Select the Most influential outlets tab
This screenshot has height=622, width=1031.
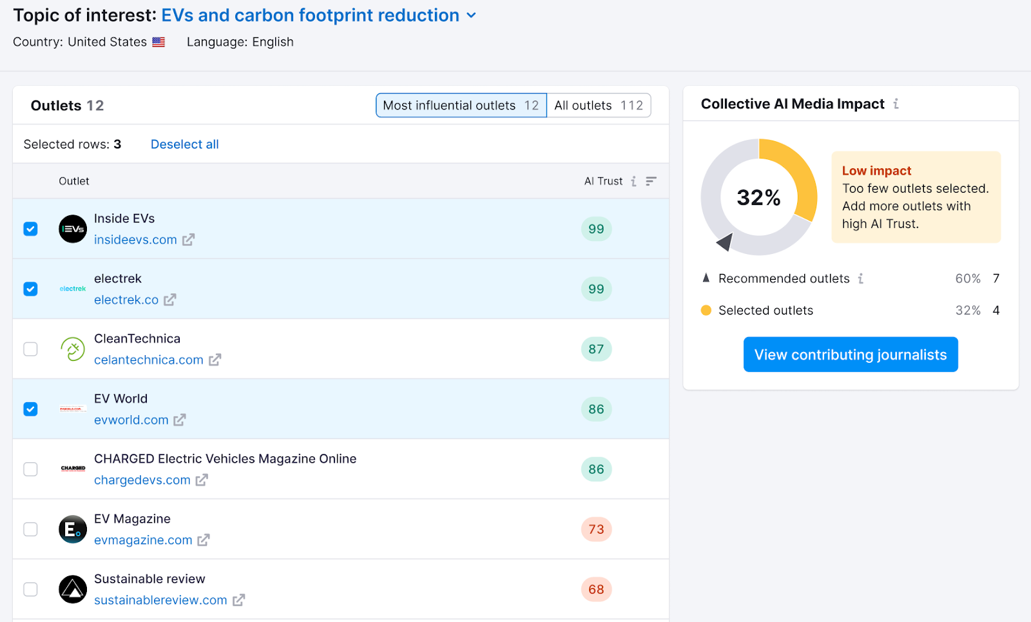tap(461, 106)
